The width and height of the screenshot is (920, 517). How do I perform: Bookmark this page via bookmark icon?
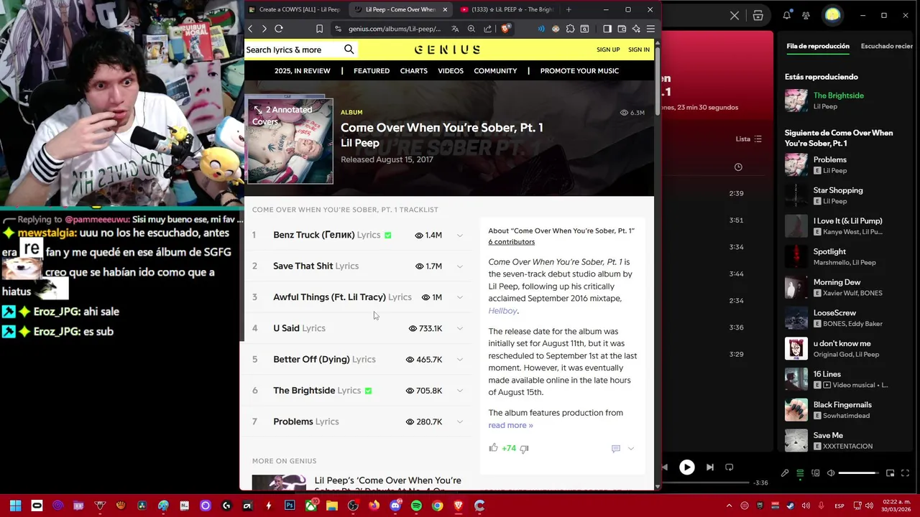pyautogui.click(x=319, y=29)
